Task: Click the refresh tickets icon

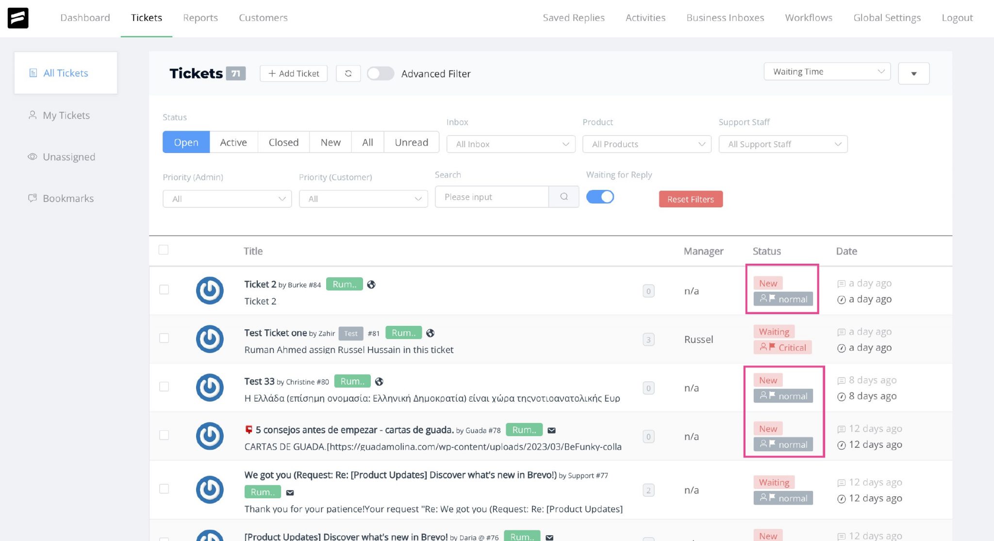Action: (348, 73)
